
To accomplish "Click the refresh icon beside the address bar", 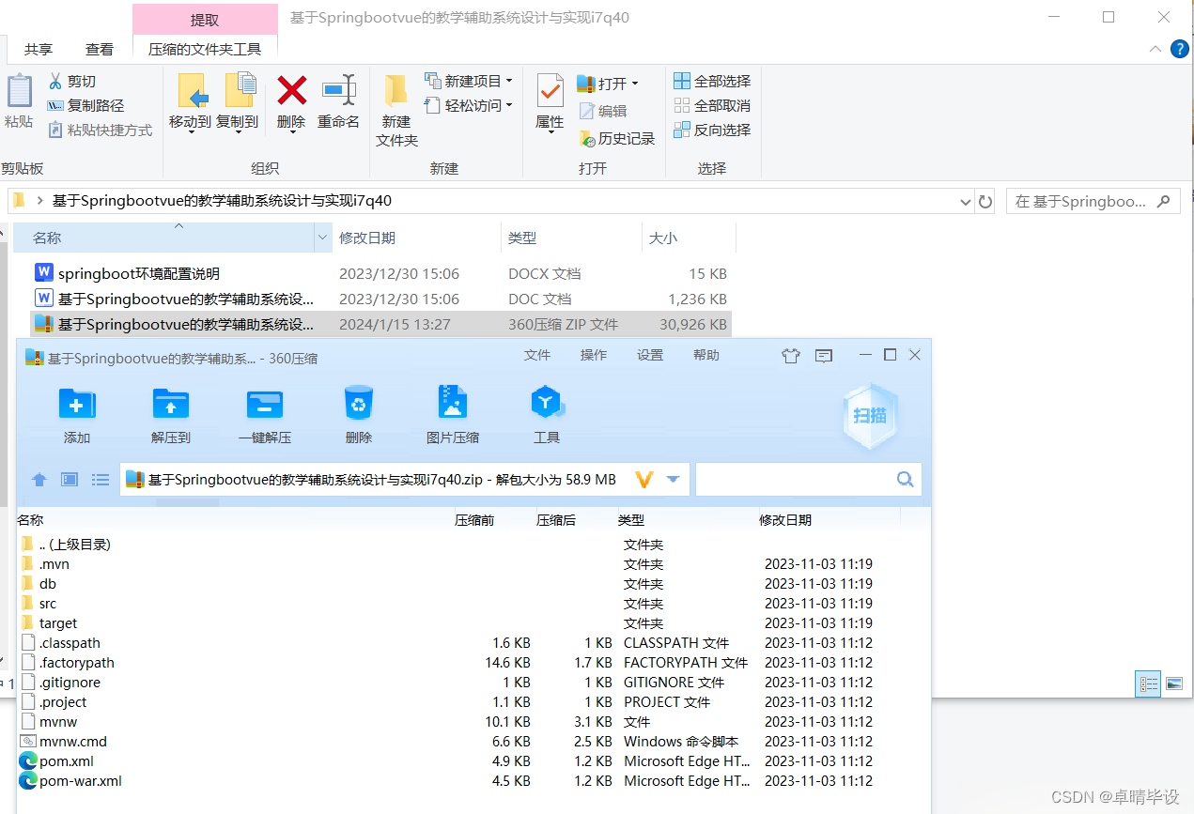I will click(x=985, y=201).
